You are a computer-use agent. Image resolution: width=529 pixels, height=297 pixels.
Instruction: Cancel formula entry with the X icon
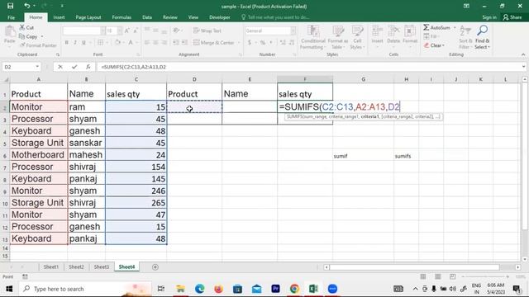[60, 67]
